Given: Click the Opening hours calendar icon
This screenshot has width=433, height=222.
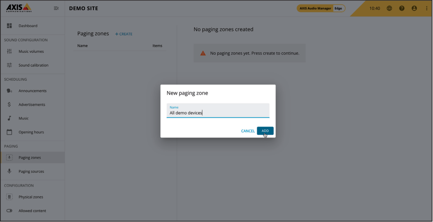Looking at the screenshot, I should (x=9, y=132).
